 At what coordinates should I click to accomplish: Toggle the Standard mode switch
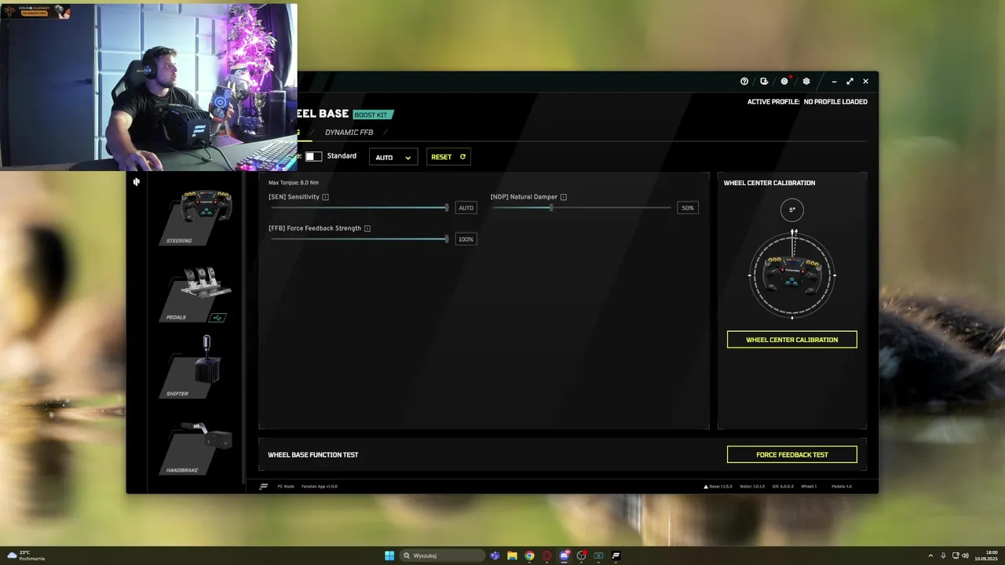point(313,156)
